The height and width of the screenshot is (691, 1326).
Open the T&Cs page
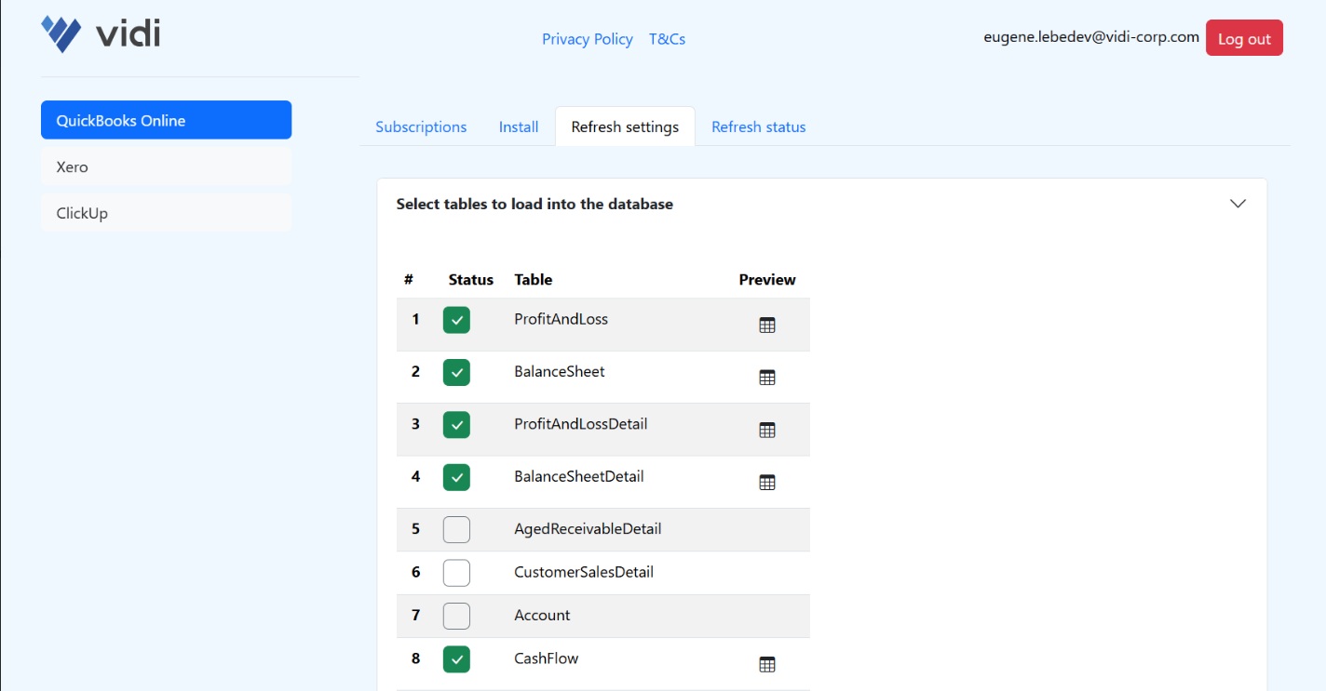pos(667,39)
